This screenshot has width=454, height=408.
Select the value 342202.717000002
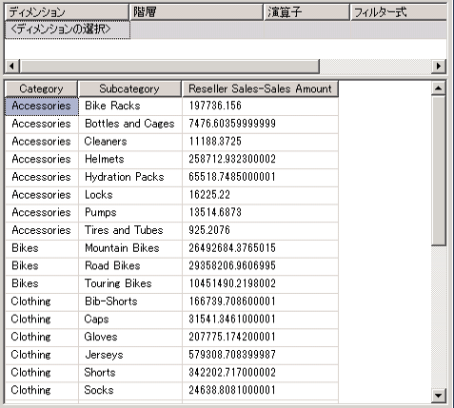(261, 373)
